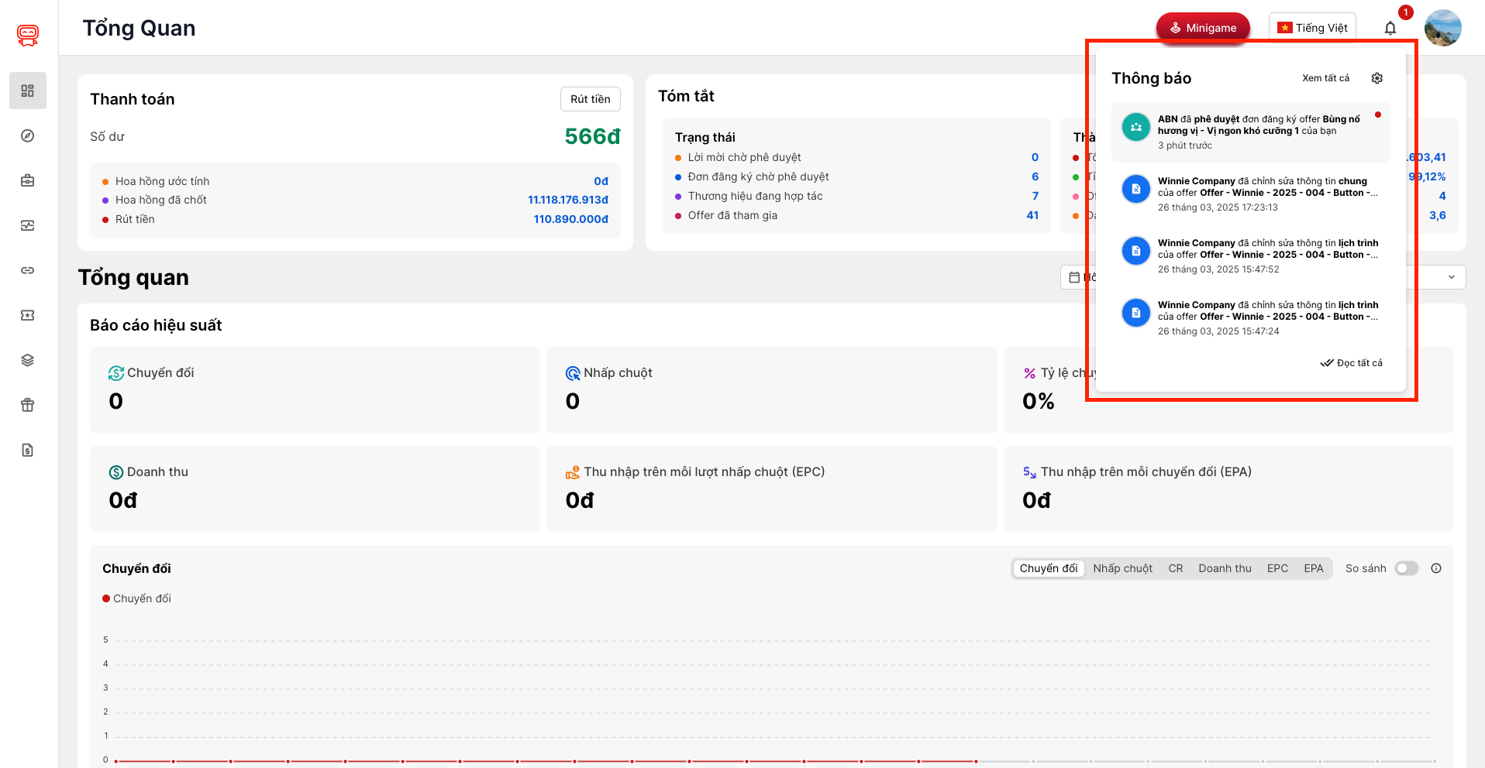This screenshot has height=768, width=1485.
Task: Click the notification bell icon
Action: click(1390, 29)
